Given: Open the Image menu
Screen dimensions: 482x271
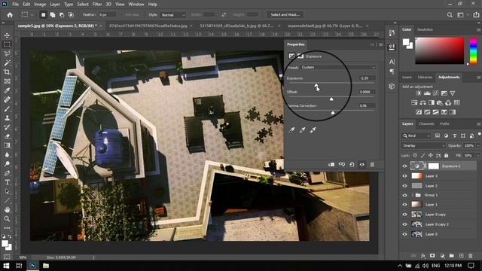Looking at the screenshot, I should [x=40, y=5].
